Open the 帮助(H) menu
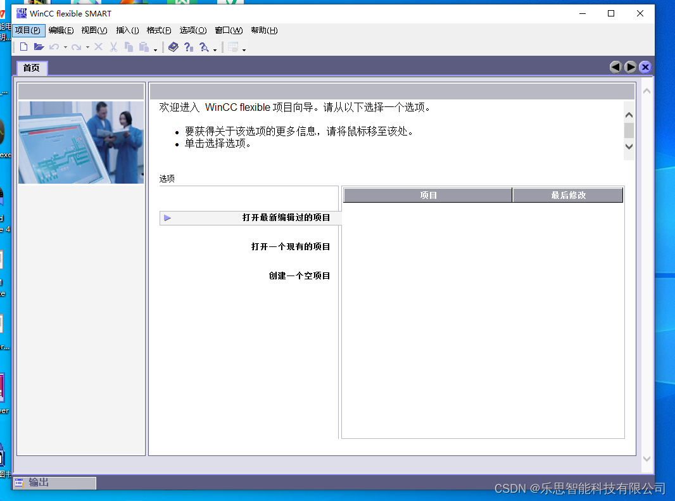 (263, 30)
